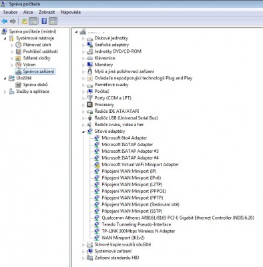Collapse the Síťové adaptéry category
263x267 pixels.
[83, 131]
